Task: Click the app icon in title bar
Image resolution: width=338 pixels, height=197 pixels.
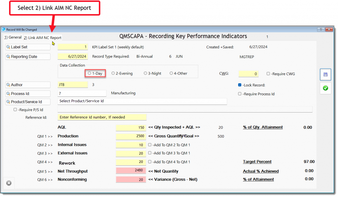Action: click(3, 29)
